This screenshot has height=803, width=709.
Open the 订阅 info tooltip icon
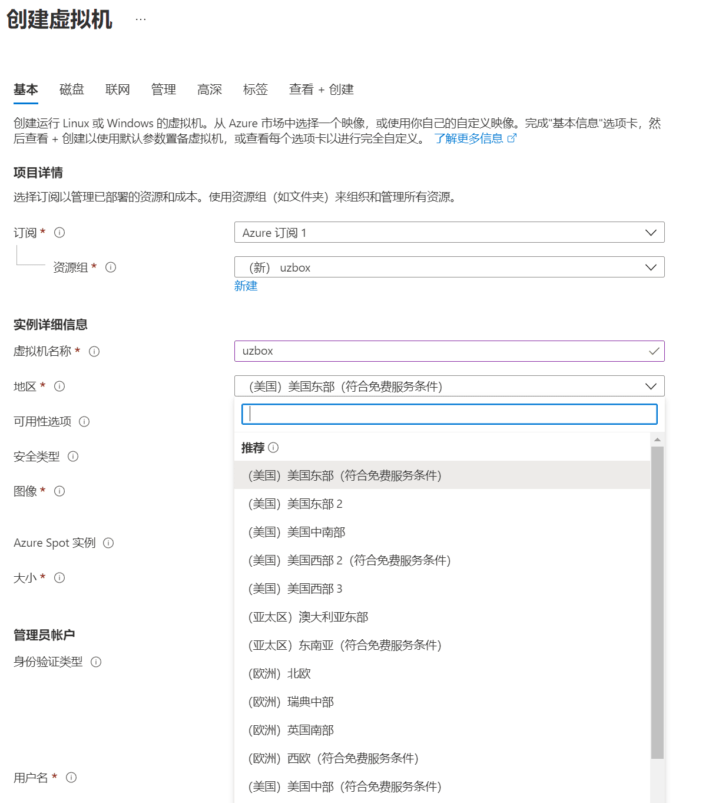(x=59, y=232)
